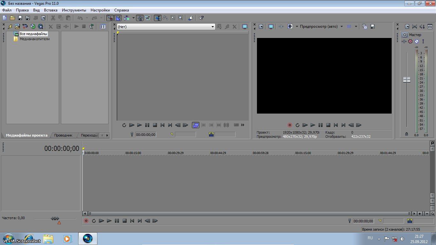Save snapshot of preview to file
This screenshot has width=436, height=245.
point(372,27)
